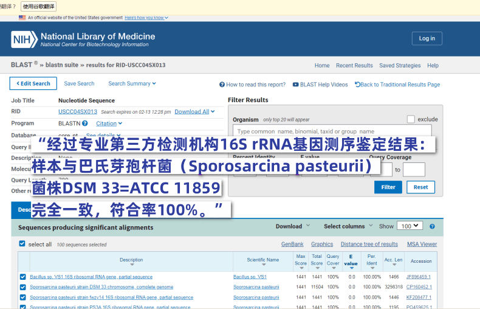Click the Log in button
Viewport: 480px width, 309px height.
point(427,38)
